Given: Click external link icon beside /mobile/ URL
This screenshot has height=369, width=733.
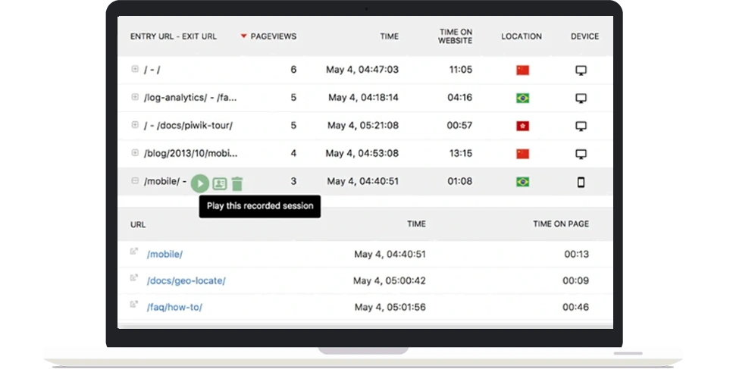Looking at the screenshot, I should (134, 252).
